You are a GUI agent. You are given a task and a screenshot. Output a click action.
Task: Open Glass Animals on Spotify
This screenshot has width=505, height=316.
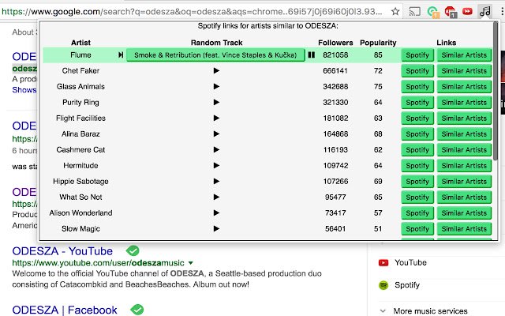pyautogui.click(x=417, y=87)
